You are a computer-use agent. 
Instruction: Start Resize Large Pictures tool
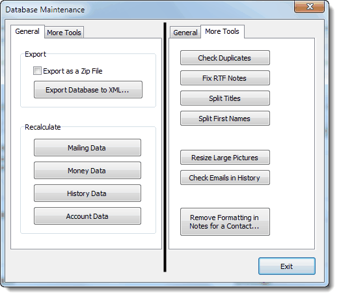coord(225,158)
